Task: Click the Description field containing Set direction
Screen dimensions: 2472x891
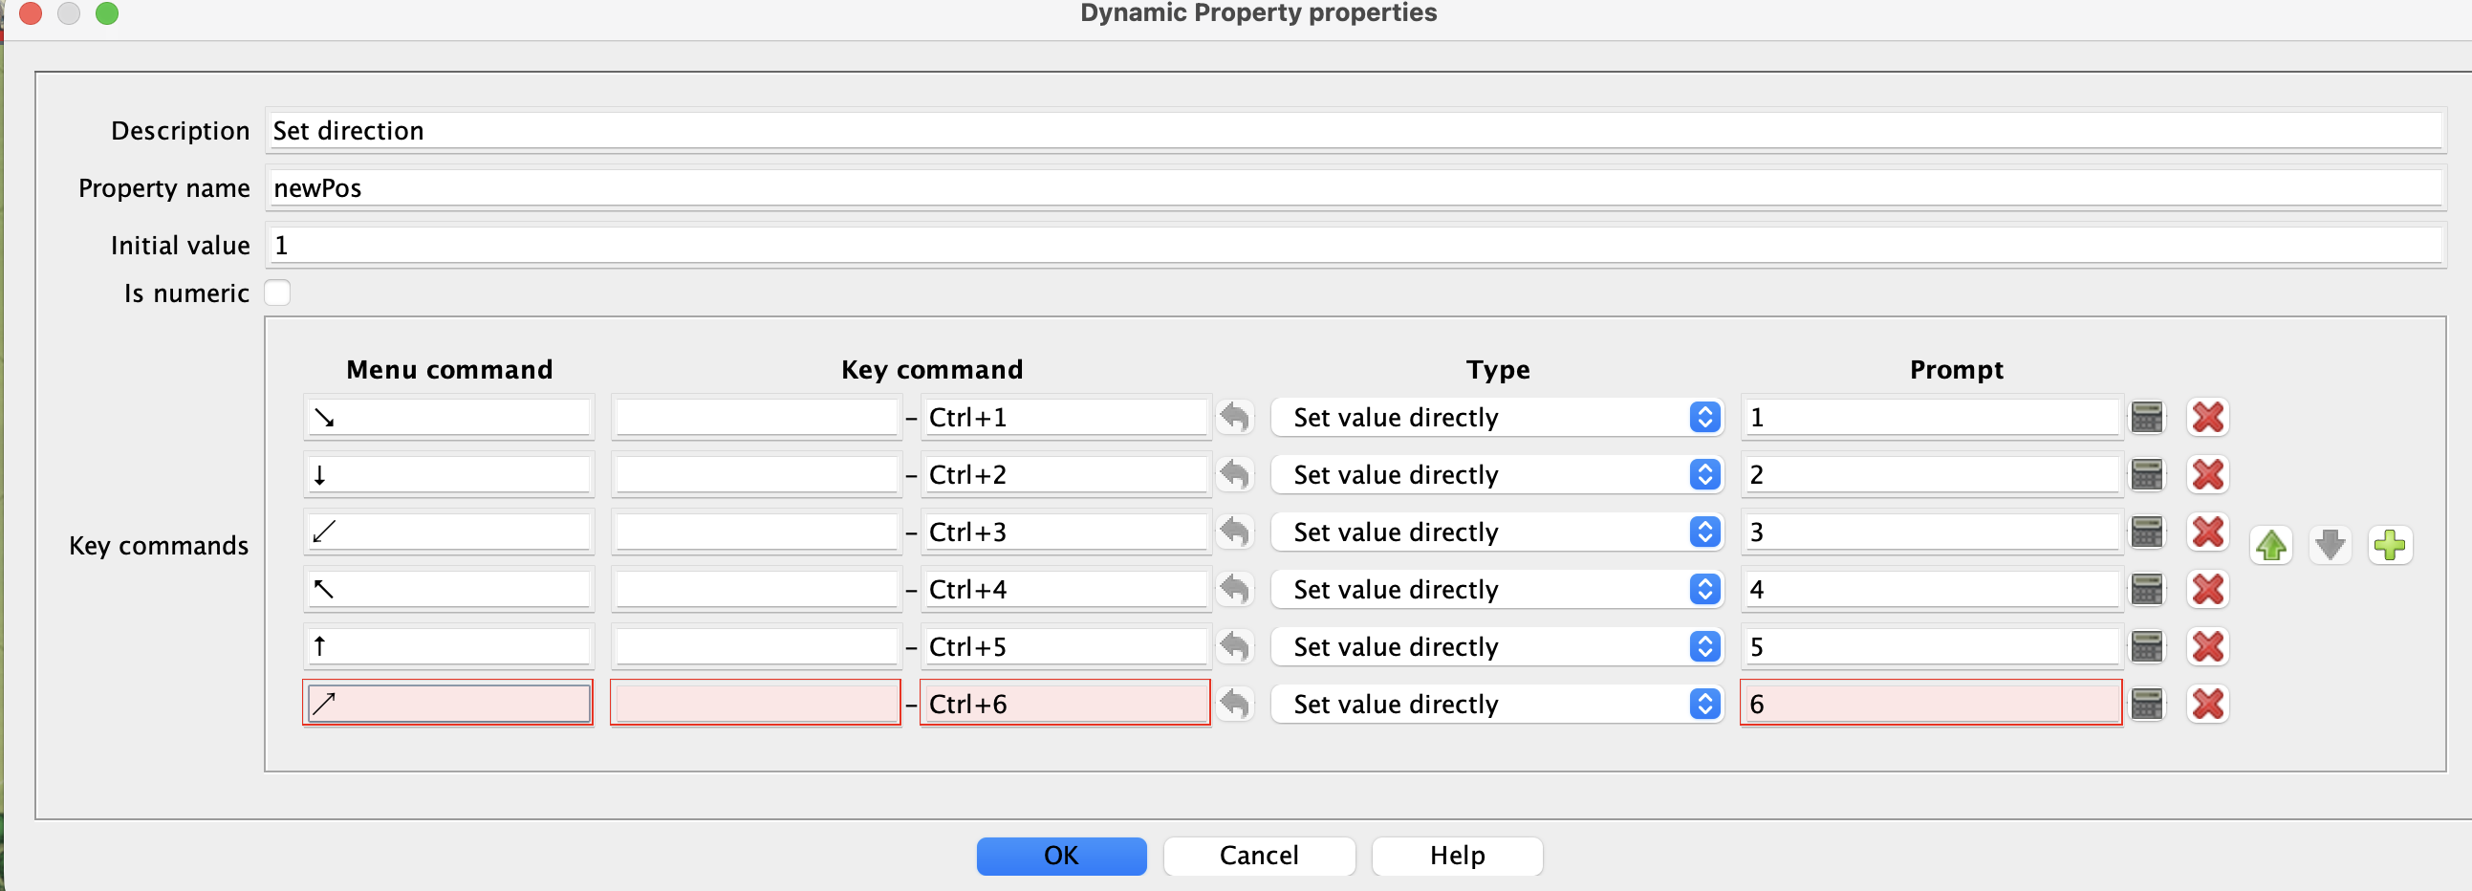Action: point(1353,131)
